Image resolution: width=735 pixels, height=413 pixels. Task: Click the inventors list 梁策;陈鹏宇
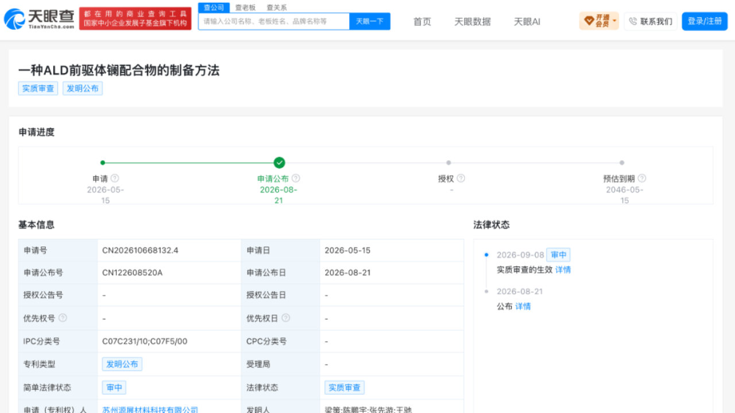pyautogui.click(x=368, y=410)
